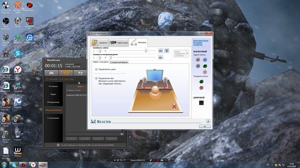Select the bandicam 2016 video file row
300x168 pixels.
(x=76, y=95)
